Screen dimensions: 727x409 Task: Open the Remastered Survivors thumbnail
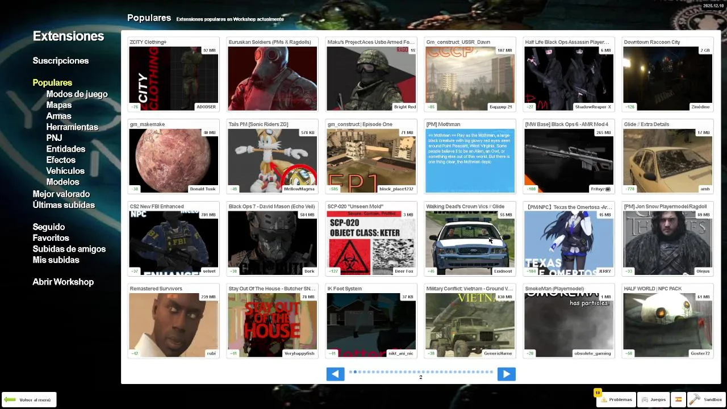(173, 325)
